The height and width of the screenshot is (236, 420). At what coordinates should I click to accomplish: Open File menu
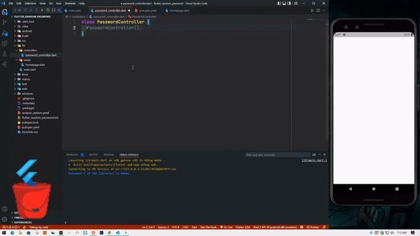(10, 3)
